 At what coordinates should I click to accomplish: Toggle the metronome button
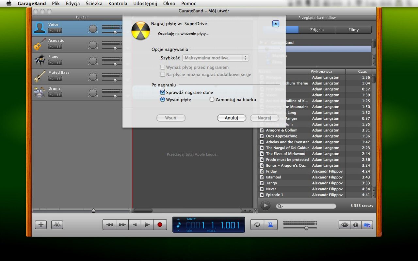pos(271,224)
